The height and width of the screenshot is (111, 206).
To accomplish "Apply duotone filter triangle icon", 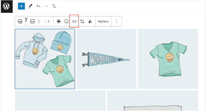I will tap(90, 21).
